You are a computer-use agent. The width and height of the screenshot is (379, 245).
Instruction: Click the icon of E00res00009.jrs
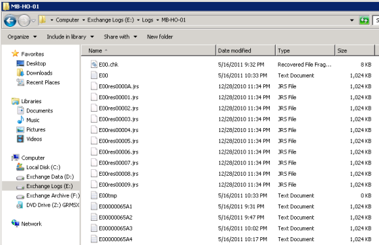pyautogui.click(x=94, y=184)
